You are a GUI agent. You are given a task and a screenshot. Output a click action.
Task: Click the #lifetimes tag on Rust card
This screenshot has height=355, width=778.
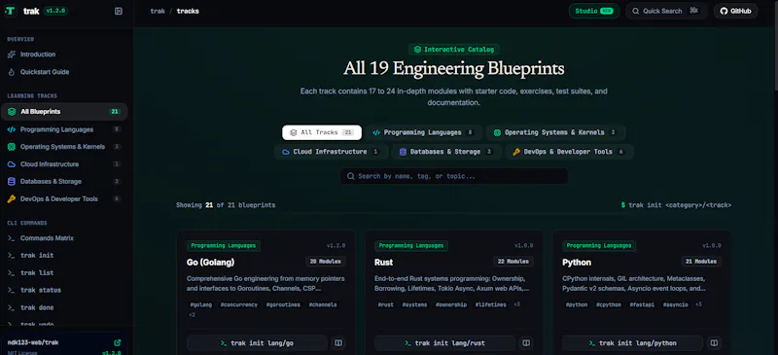pyautogui.click(x=491, y=304)
